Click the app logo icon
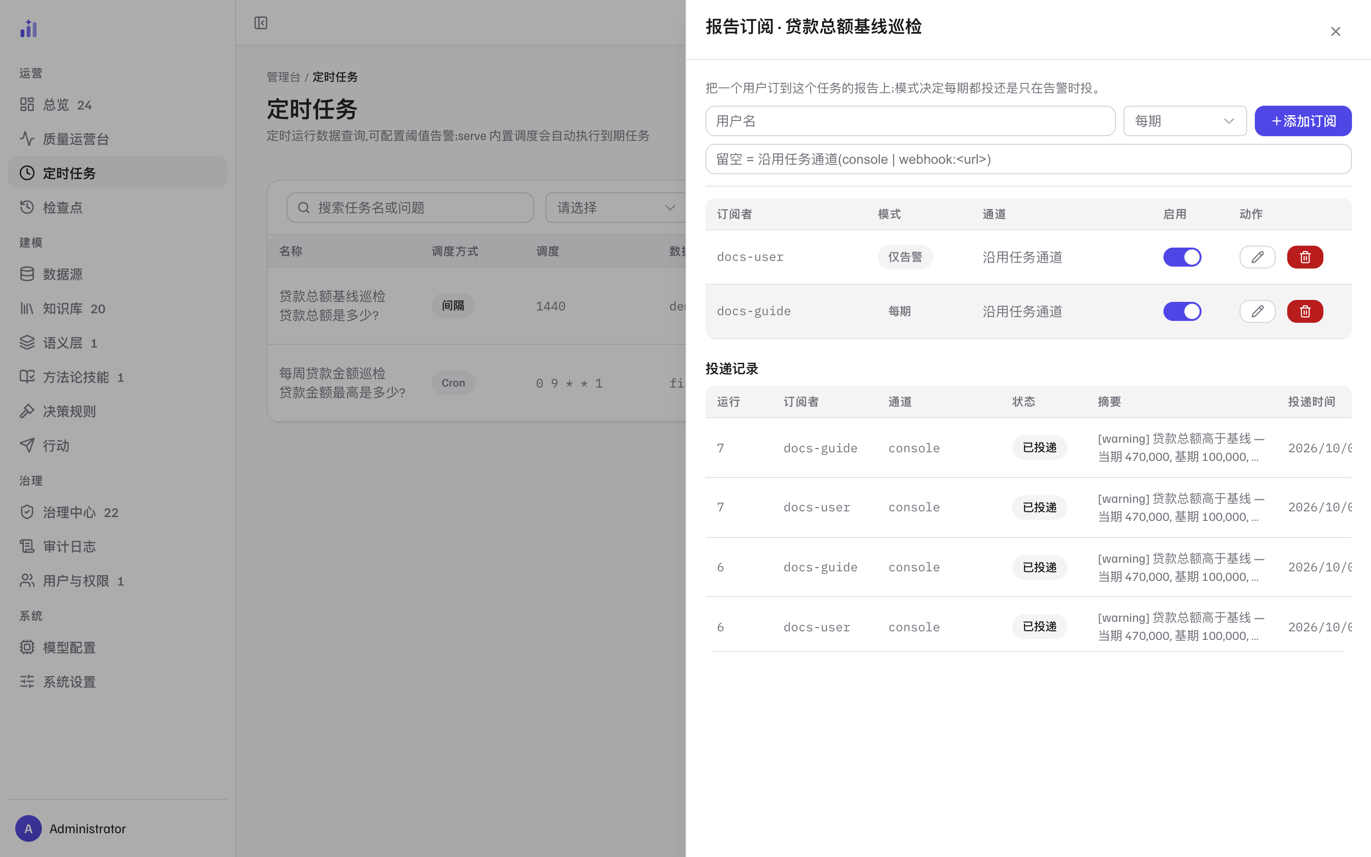 pyautogui.click(x=29, y=29)
